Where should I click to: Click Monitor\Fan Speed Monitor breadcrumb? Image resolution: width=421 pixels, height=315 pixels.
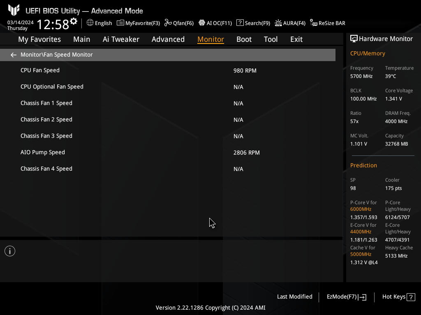57,55
